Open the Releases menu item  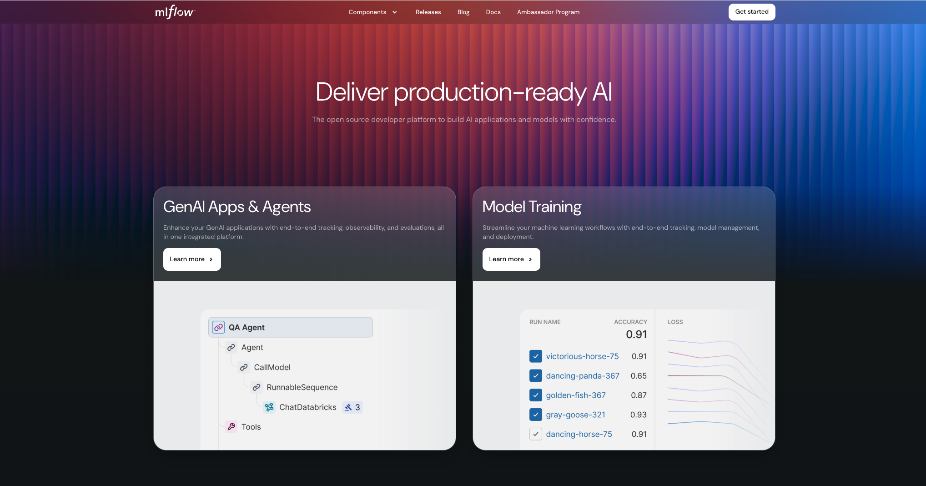pyautogui.click(x=428, y=12)
